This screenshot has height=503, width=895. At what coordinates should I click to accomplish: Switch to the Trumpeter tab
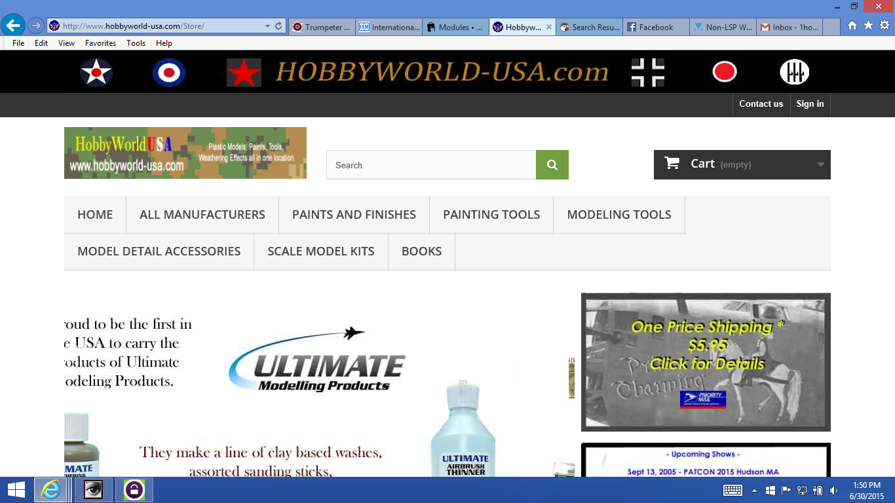pos(322,27)
